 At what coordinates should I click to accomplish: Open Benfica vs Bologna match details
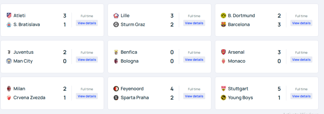point(194,60)
